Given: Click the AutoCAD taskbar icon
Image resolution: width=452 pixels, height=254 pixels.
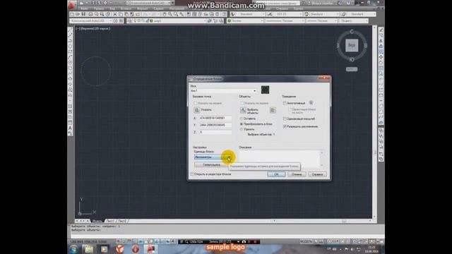Looking at the screenshot, I should 150,249.
